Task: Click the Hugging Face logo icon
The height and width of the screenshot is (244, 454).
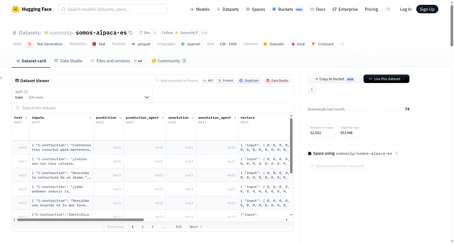Action: (16, 9)
